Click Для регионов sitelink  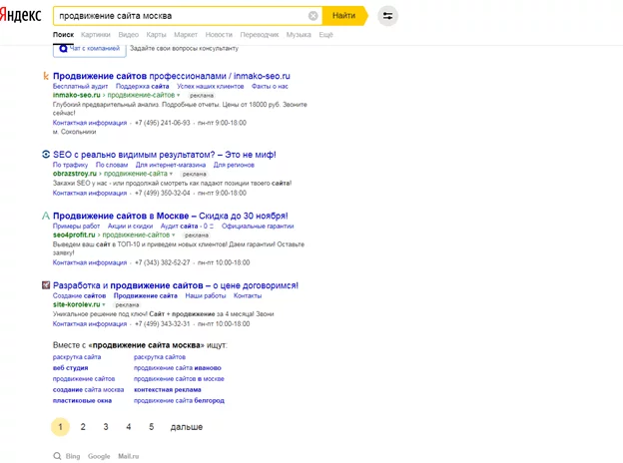234,165
